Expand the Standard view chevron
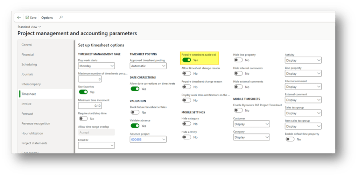The height and width of the screenshot is (176, 358). [x=40, y=27]
